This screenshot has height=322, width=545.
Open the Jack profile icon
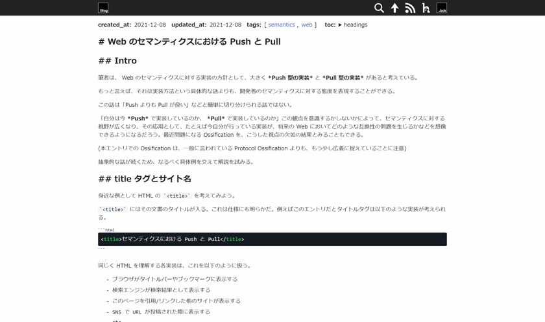point(442,8)
